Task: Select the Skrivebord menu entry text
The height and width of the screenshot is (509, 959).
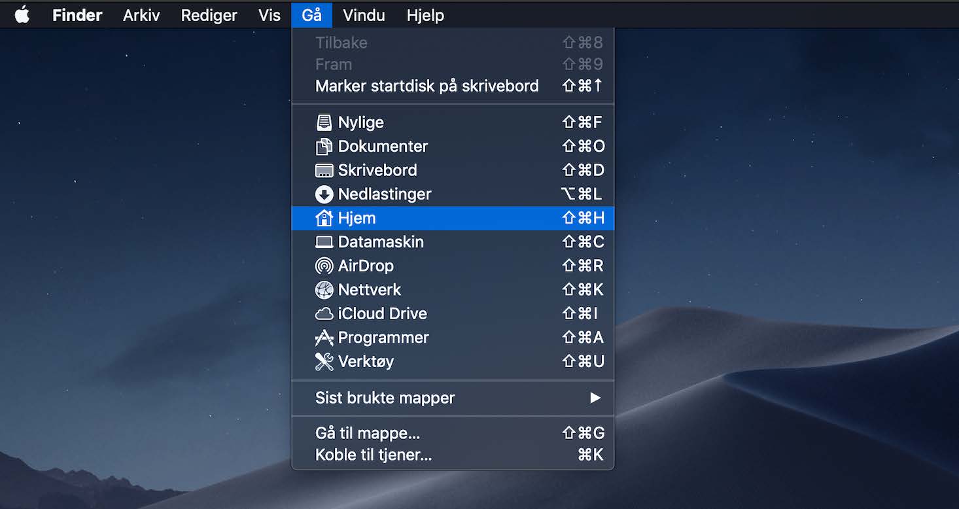Action: (377, 170)
